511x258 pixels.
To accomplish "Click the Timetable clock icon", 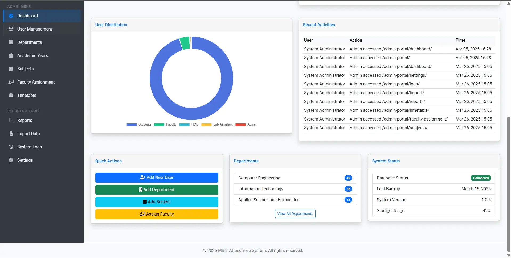I will [x=11, y=95].
